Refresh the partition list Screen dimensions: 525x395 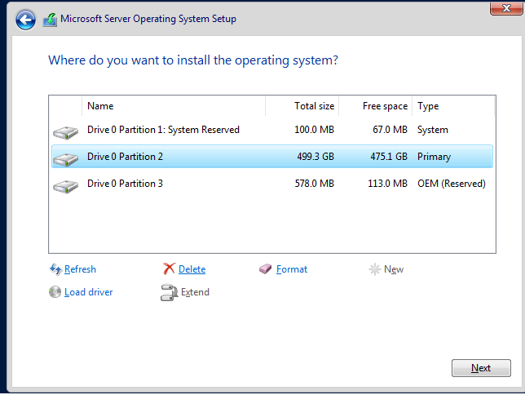pos(80,269)
